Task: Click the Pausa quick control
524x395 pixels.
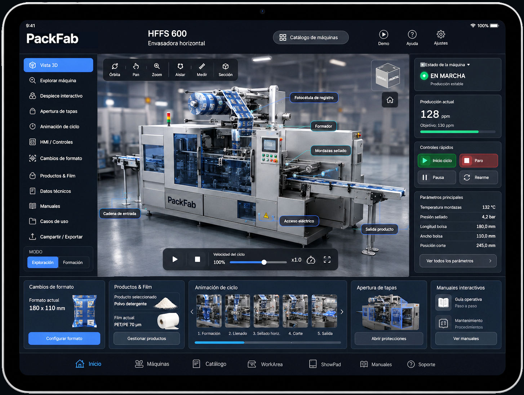Action: [437, 177]
